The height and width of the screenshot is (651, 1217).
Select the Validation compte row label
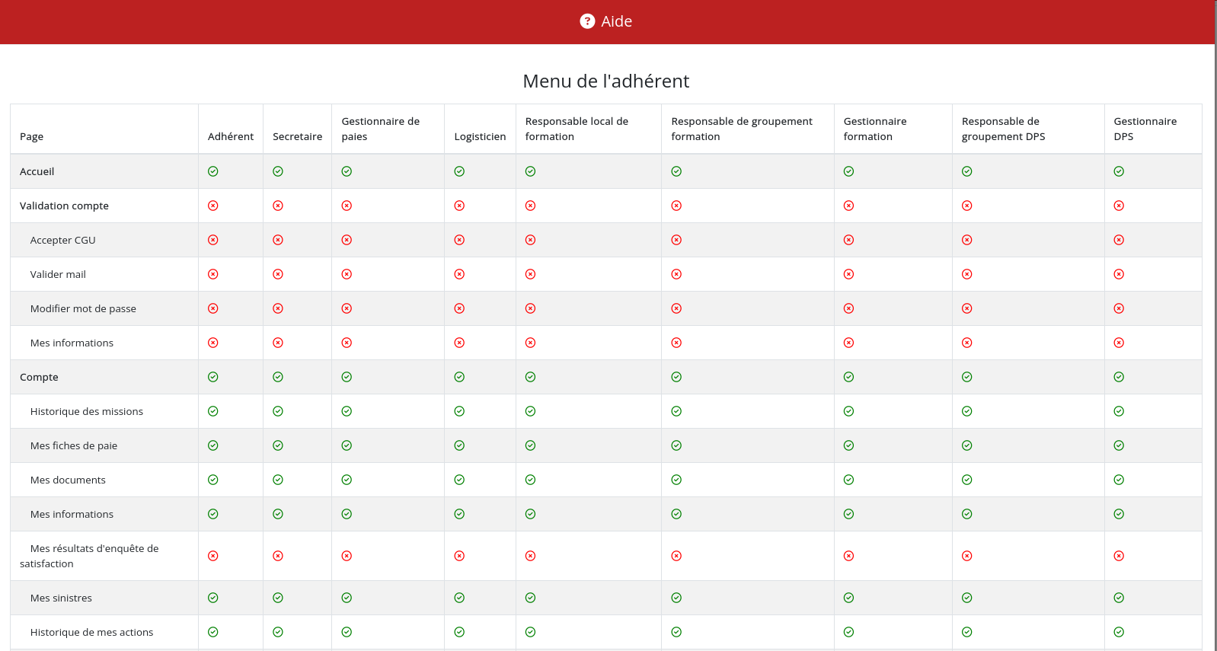click(x=64, y=206)
